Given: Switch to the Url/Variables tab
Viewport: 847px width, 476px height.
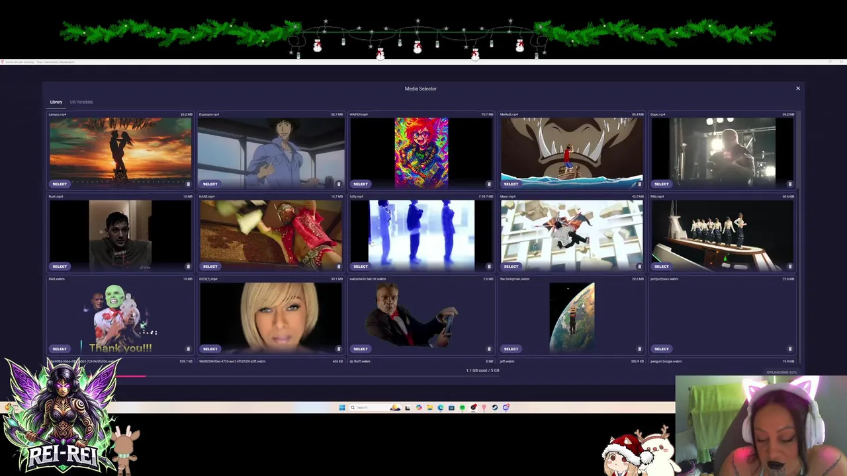Looking at the screenshot, I should (81, 102).
